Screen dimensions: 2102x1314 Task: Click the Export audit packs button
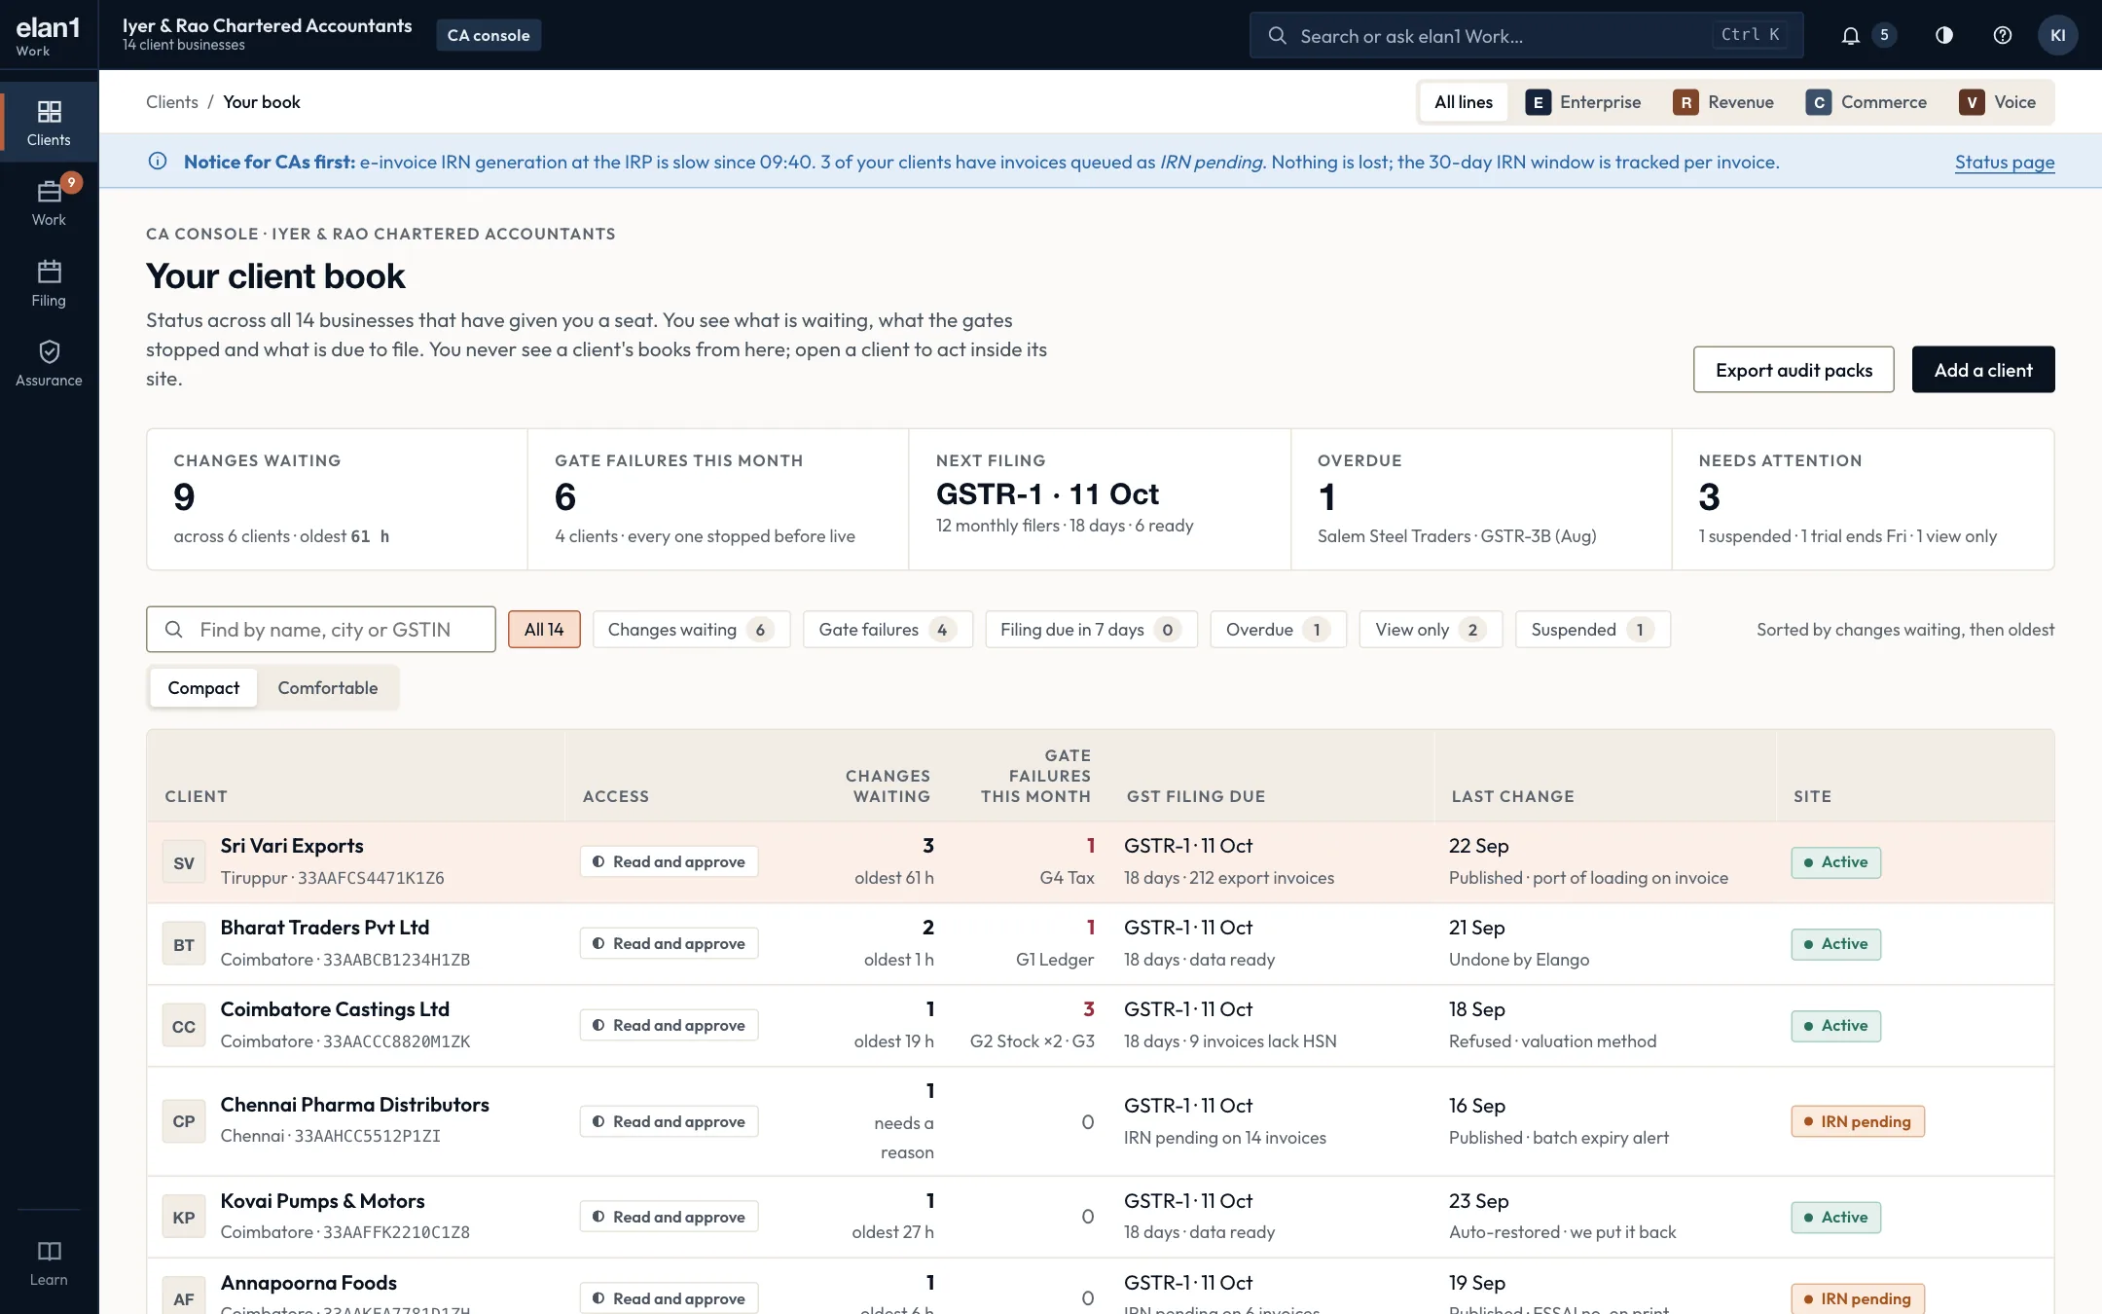coord(1794,370)
